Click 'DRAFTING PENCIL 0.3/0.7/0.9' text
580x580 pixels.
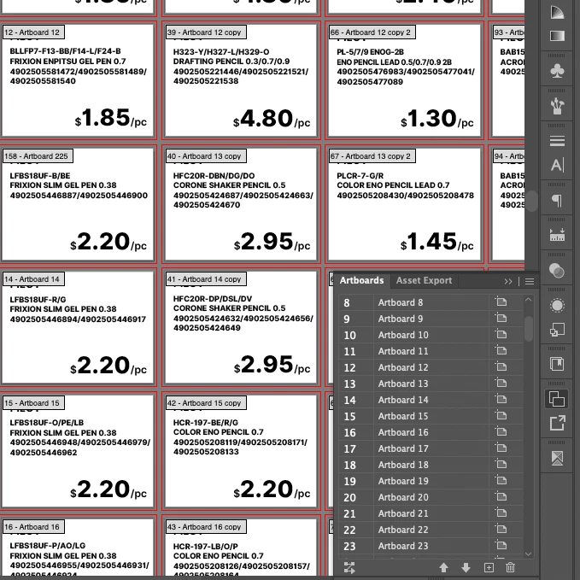(x=231, y=62)
